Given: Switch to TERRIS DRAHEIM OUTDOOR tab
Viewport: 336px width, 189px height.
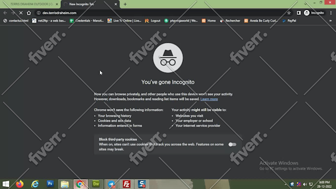Looking at the screenshot, I should (32, 4).
